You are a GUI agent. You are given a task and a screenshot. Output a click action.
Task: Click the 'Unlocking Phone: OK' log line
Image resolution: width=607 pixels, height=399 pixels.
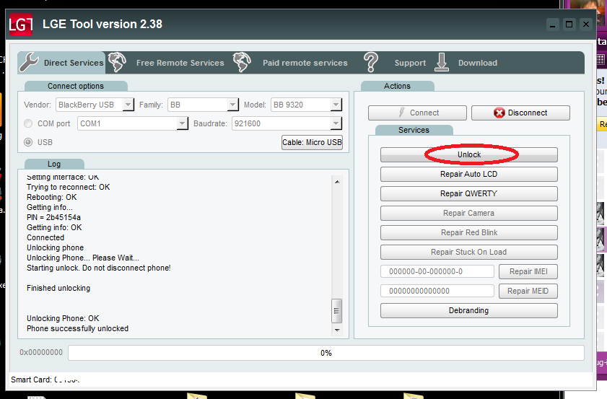click(63, 318)
